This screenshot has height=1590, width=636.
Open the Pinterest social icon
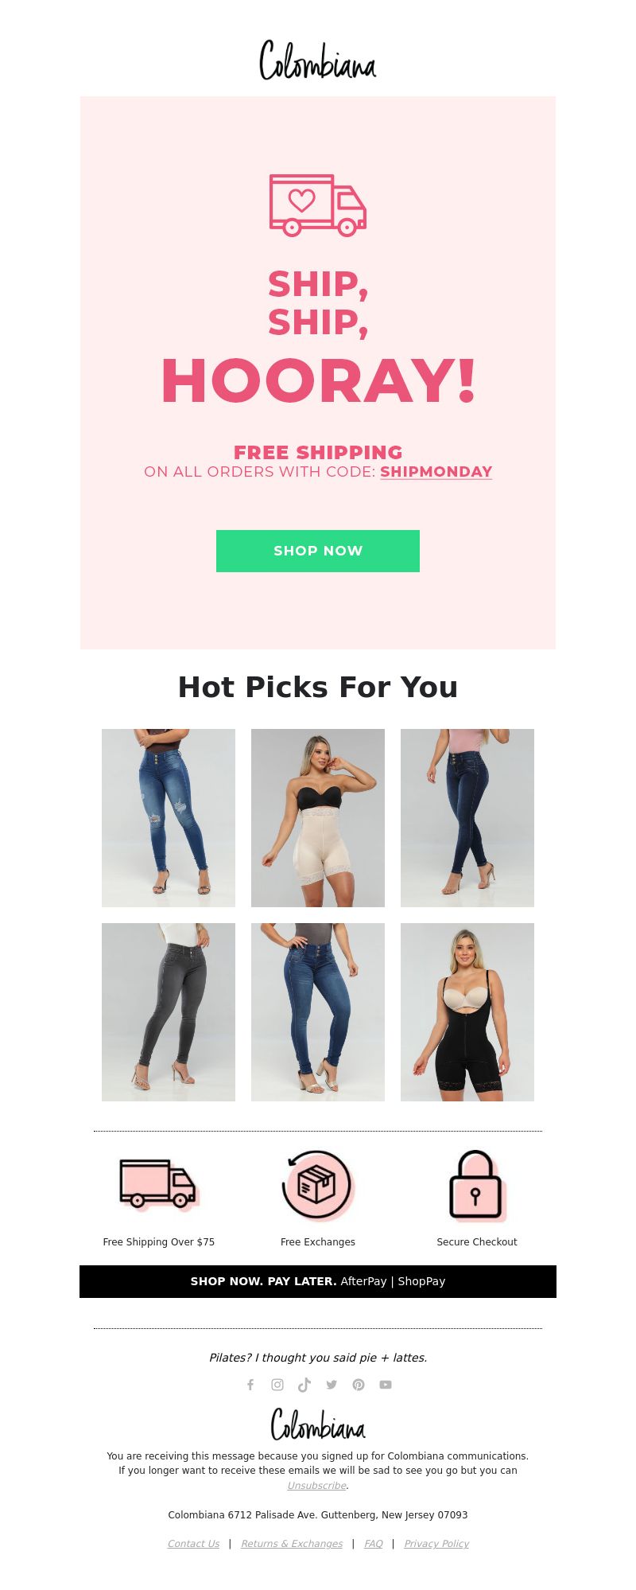click(359, 1385)
